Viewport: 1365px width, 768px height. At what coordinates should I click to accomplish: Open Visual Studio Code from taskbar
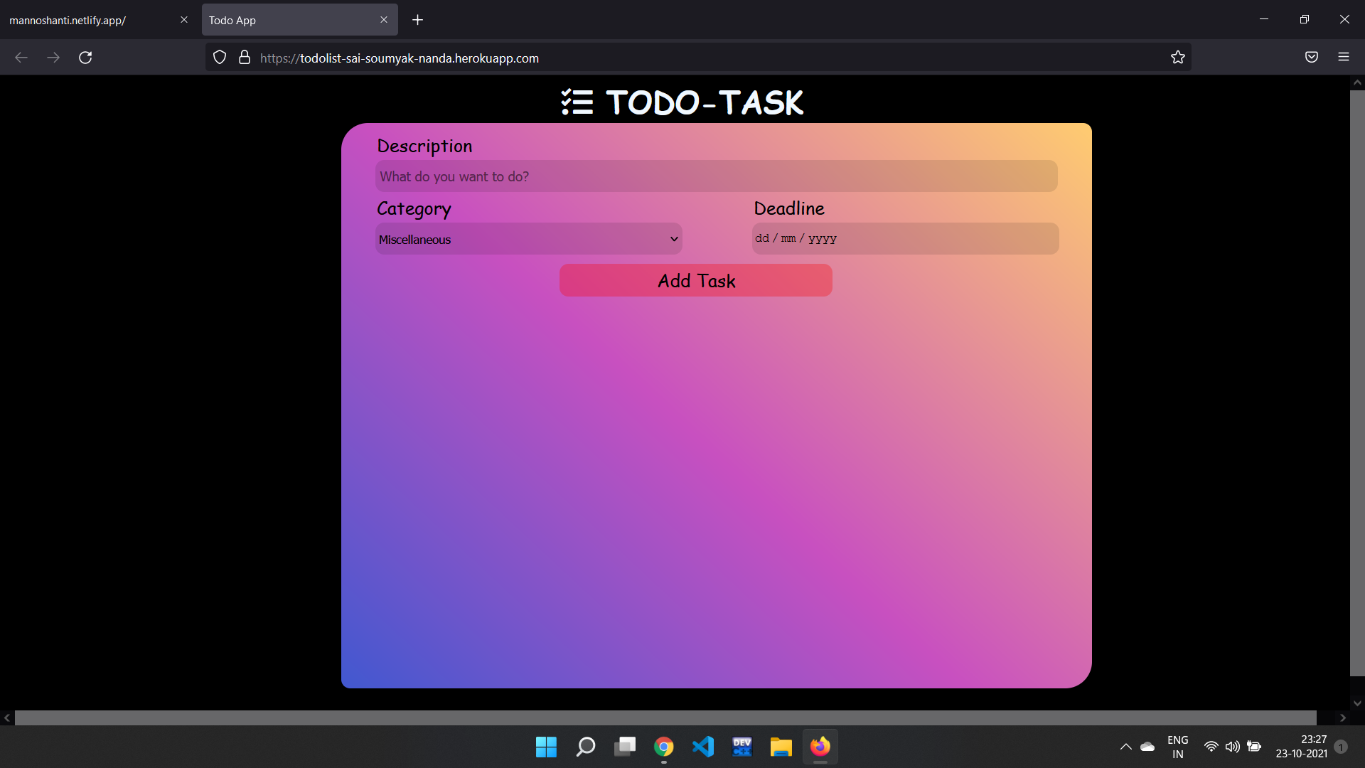703,747
